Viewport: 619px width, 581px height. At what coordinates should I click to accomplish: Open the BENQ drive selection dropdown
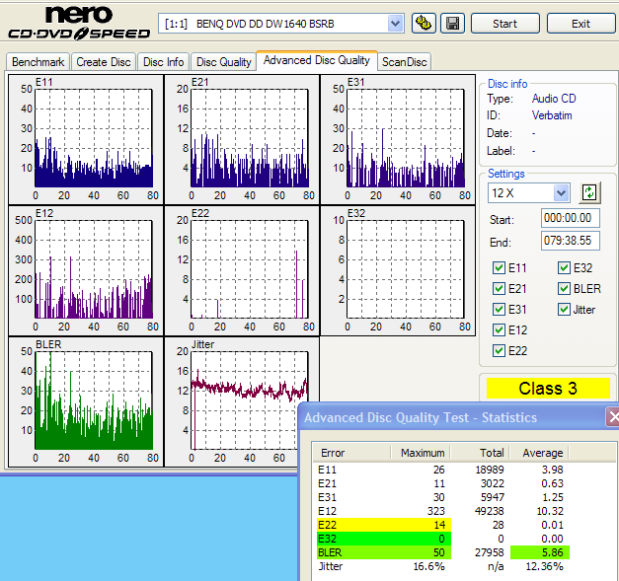coord(395,23)
